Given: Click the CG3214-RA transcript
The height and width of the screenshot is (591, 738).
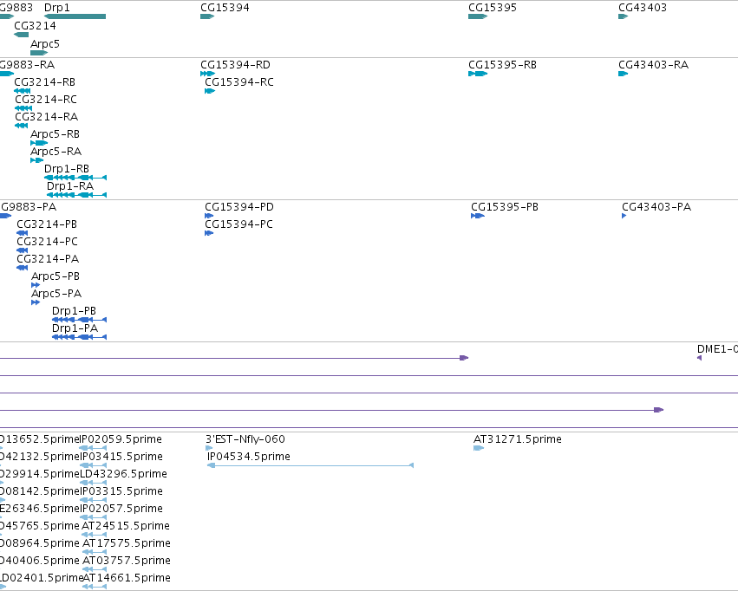Looking at the screenshot, I should [x=21, y=126].
